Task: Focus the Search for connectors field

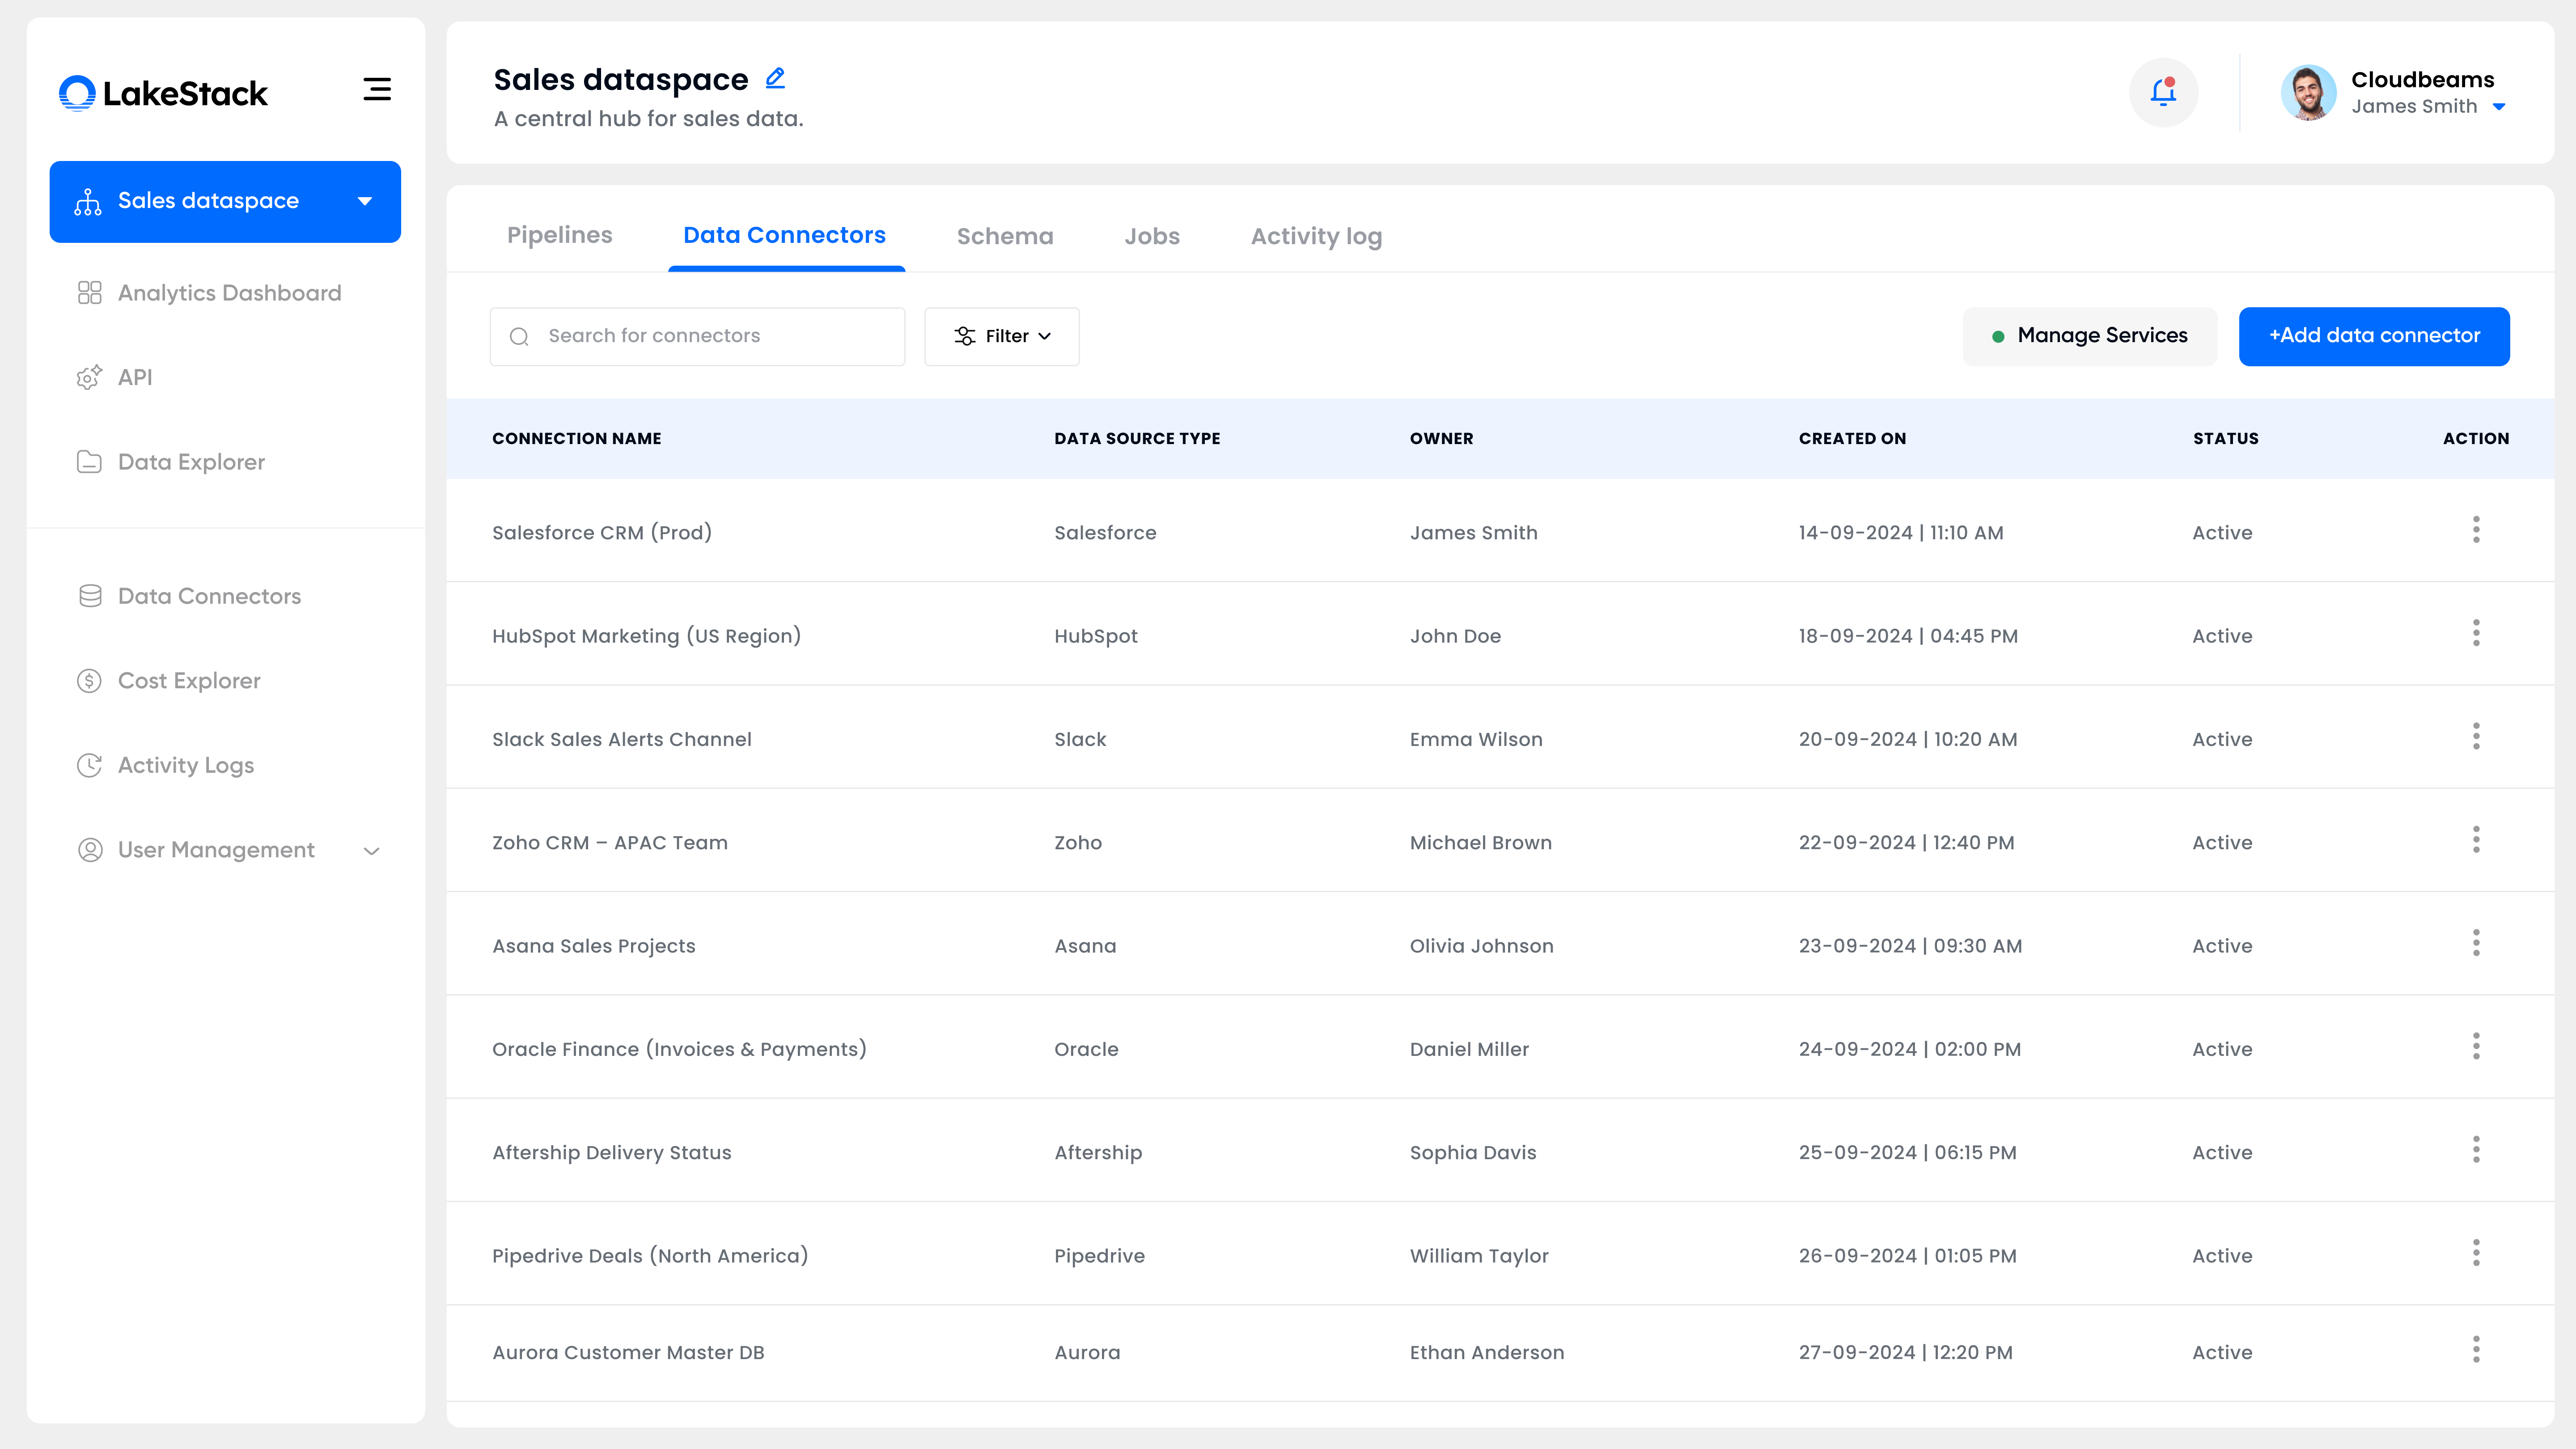Action: coord(697,336)
